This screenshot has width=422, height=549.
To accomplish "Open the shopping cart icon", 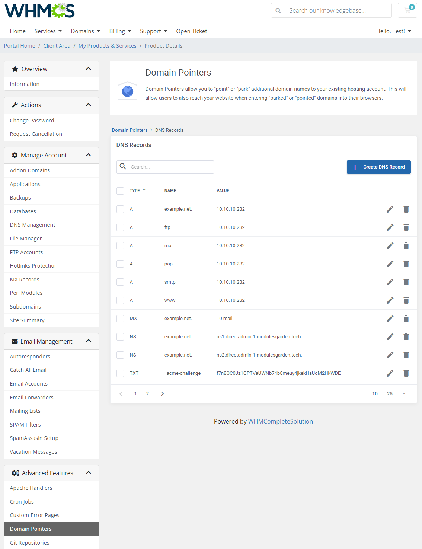I will point(407,10).
